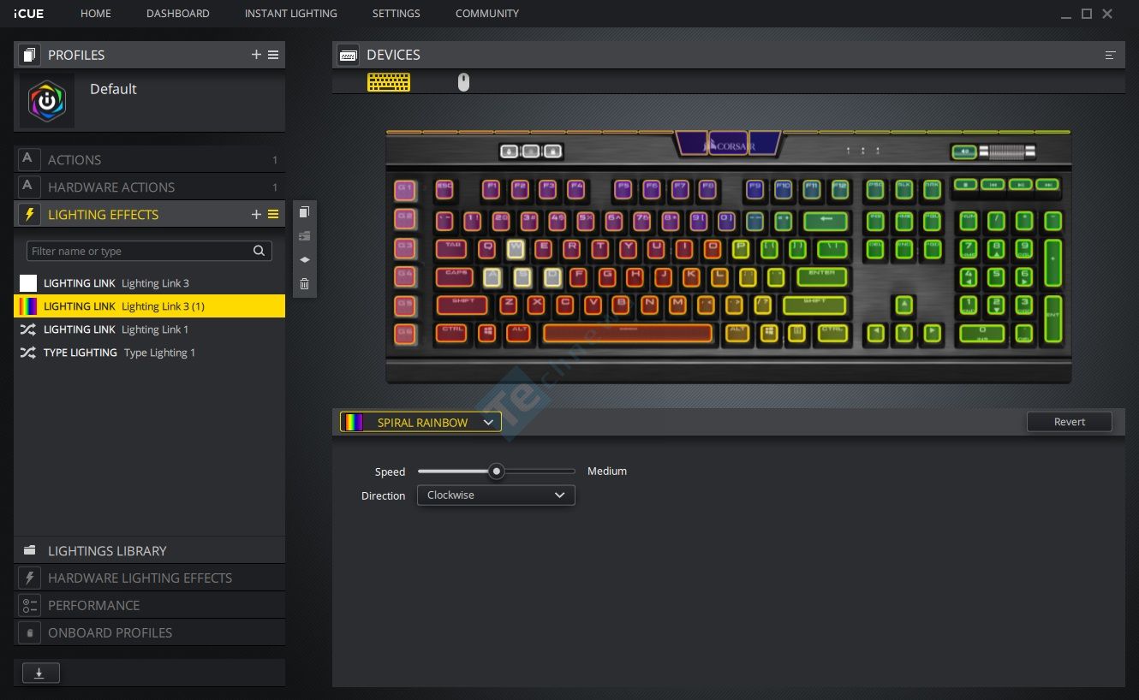Image resolution: width=1139 pixels, height=700 pixels.
Task: Open the Spiral Rainbow effect dropdown
Action: click(420, 422)
